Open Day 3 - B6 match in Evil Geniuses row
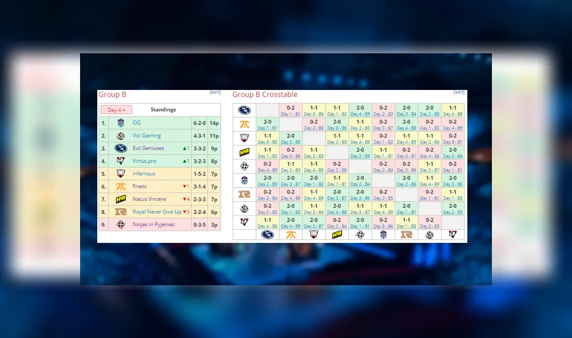Image resolution: width=572 pixels, height=338 pixels. pos(314,114)
